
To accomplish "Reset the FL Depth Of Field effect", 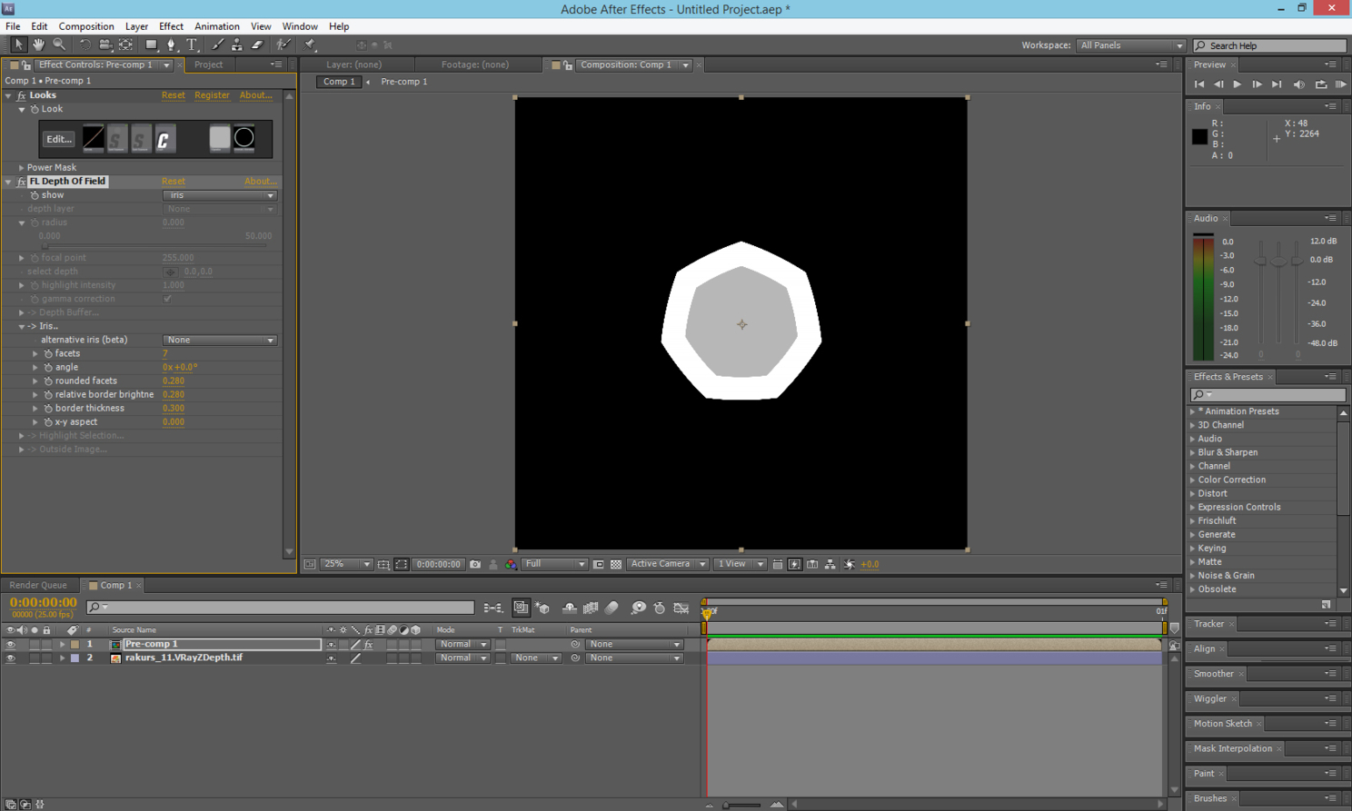I will (x=173, y=182).
